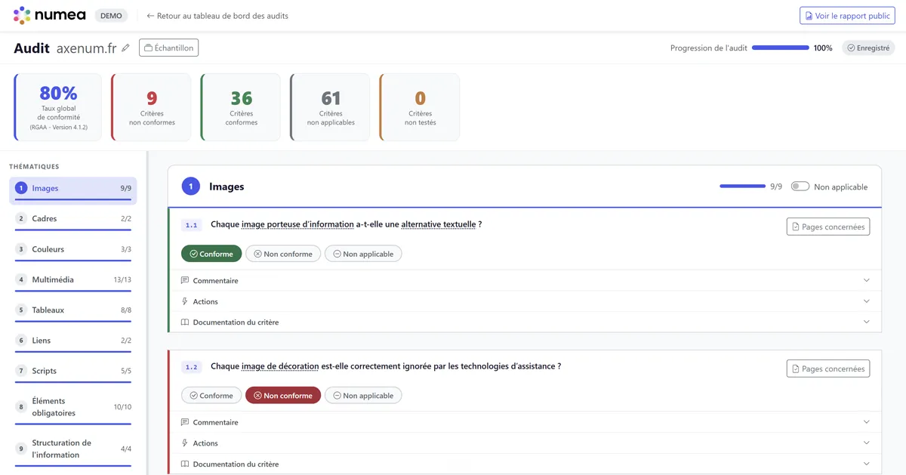Click the 0 Critères non testés card

pyautogui.click(x=420, y=107)
